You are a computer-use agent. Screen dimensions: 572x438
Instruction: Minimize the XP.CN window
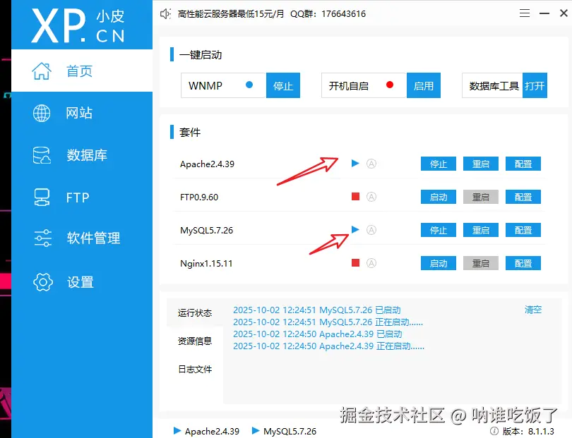(x=544, y=13)
